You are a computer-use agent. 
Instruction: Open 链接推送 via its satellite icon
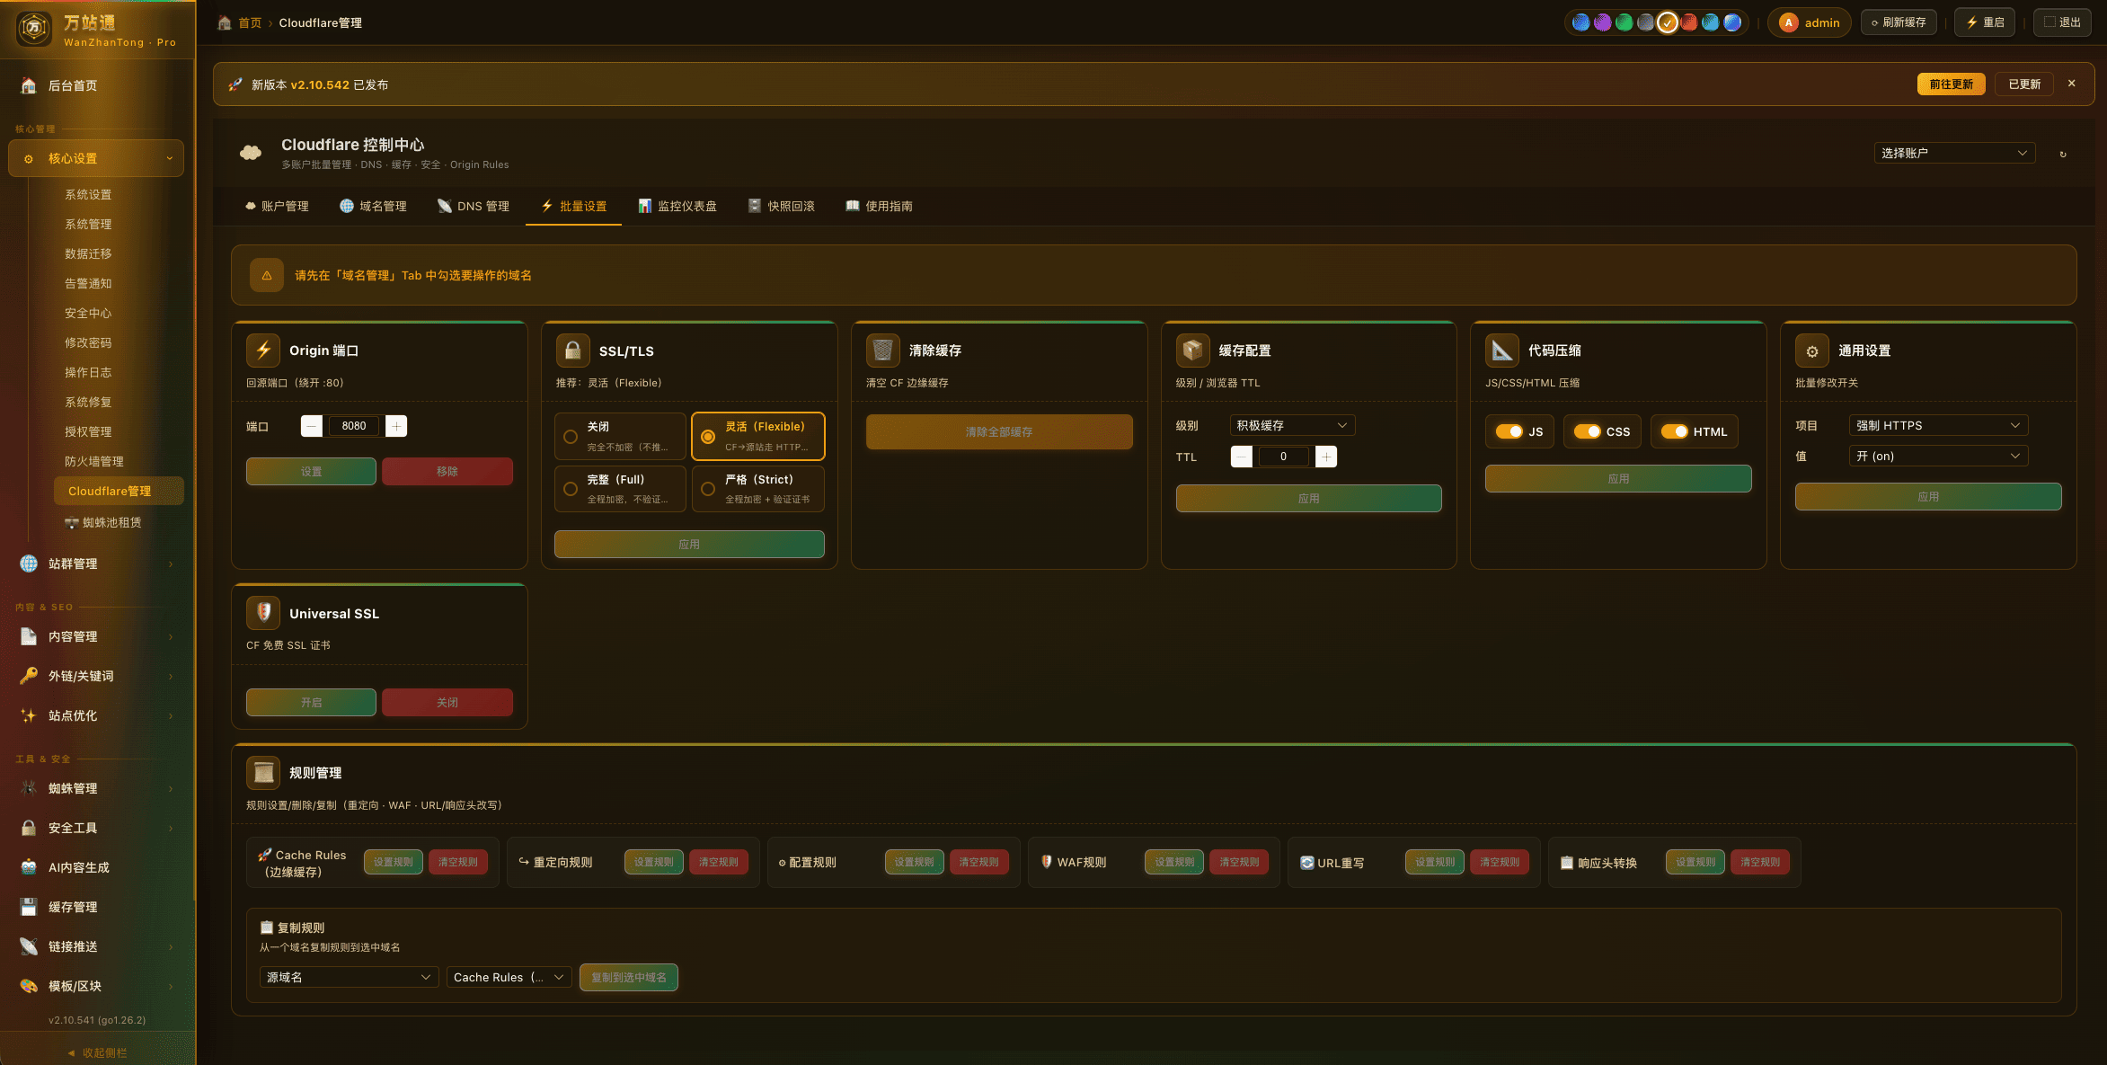[x=29, y=946]
